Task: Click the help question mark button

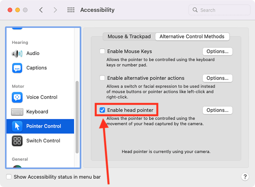Action: coord(245,176)
